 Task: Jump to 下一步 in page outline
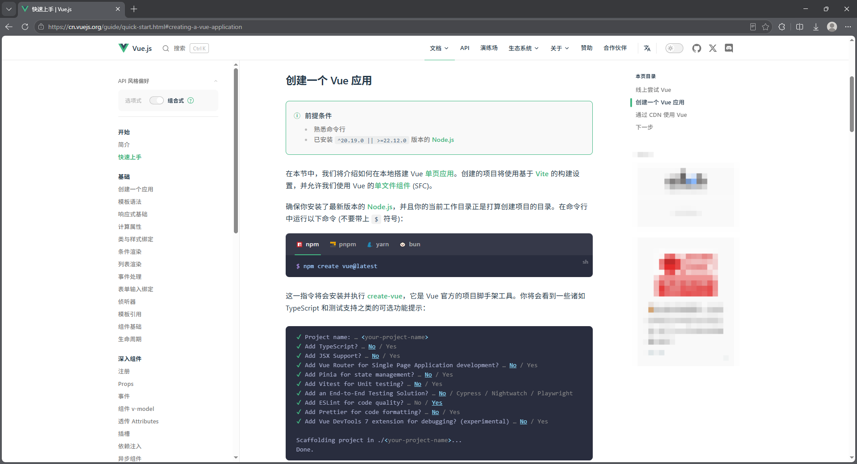644,127
